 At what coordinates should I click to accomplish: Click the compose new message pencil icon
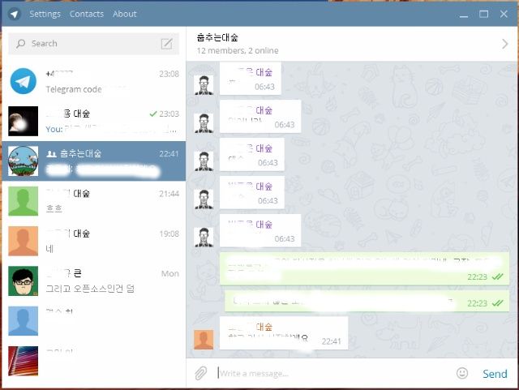click(x=166, y=44)
